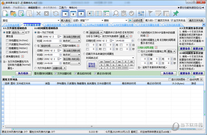Select the 统一为以下时间 radio button
Screen dimensions: 207x135
(36, 32)
